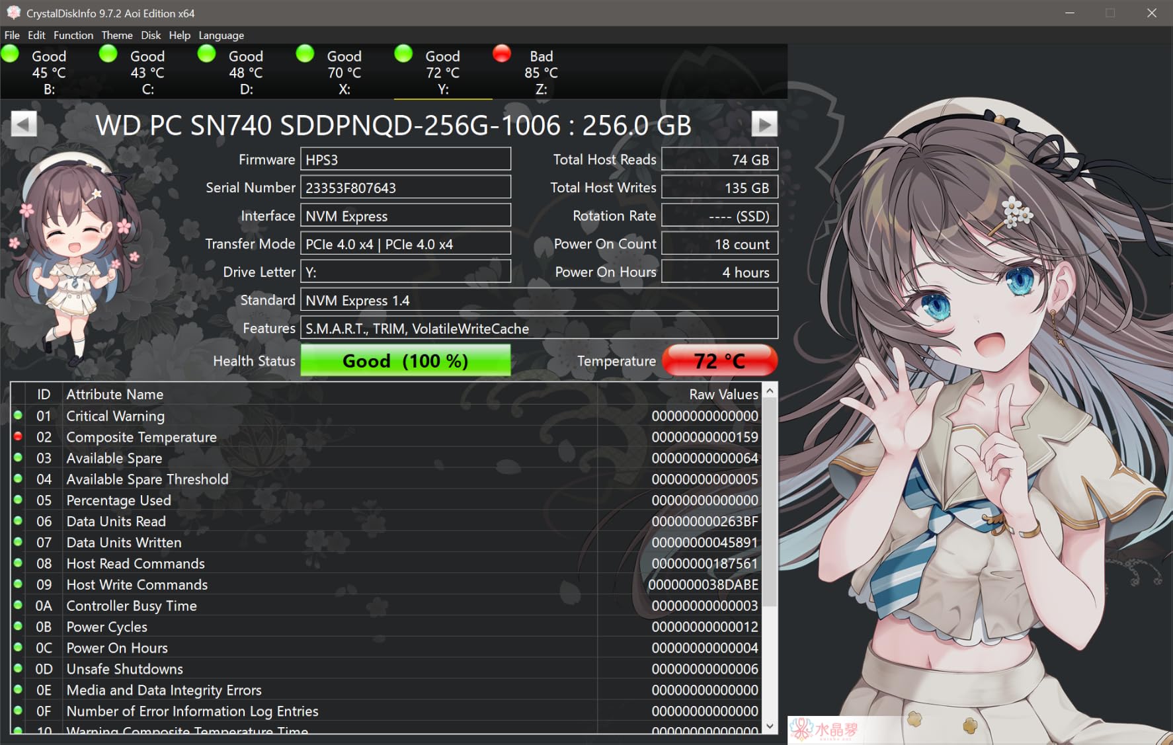
Task: Click Rotation Rate value ---- (SSD)
Action: pos(719,216)
